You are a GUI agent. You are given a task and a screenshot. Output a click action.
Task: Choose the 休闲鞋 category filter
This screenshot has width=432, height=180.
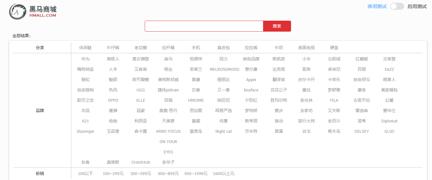point(85,48)
